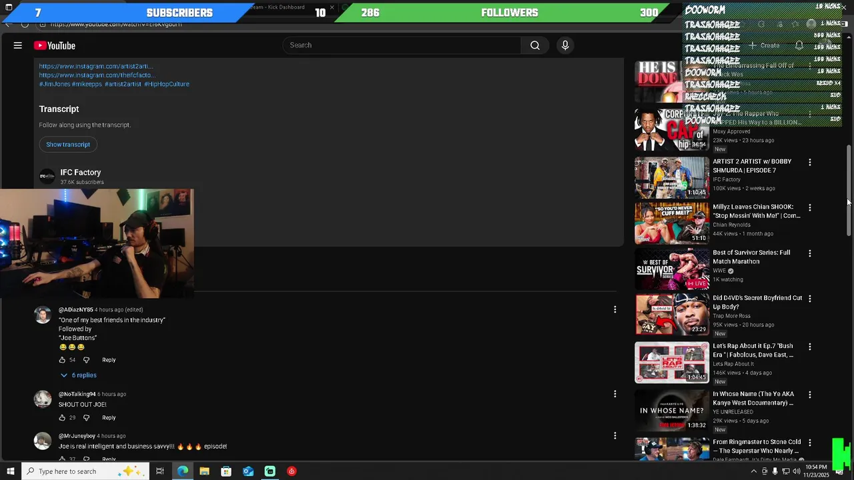The height and width of the screenshot is (480, 854).
Task: Click the search magnifier button
Action: 534,45
